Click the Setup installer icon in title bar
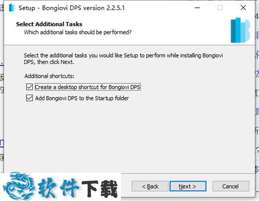The width and height of the screenshot is (259, 201). 12,8
